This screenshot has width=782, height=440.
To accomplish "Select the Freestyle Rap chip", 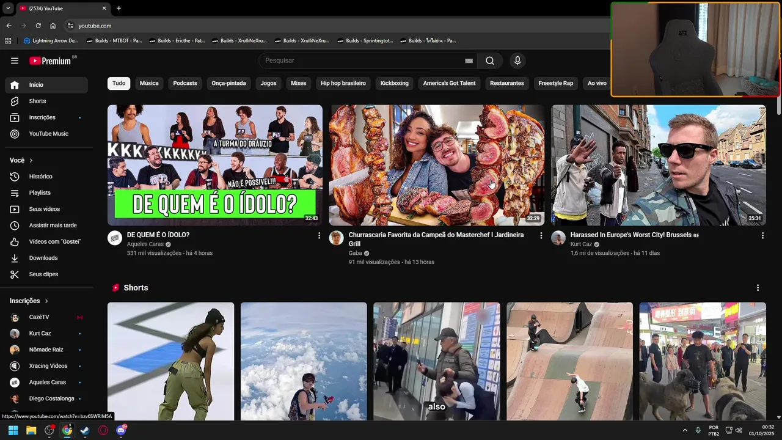I will [555, 83].
